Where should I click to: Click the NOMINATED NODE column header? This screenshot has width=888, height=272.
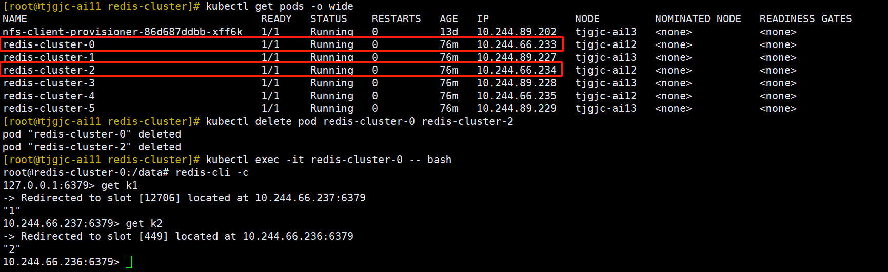point(698,19)
